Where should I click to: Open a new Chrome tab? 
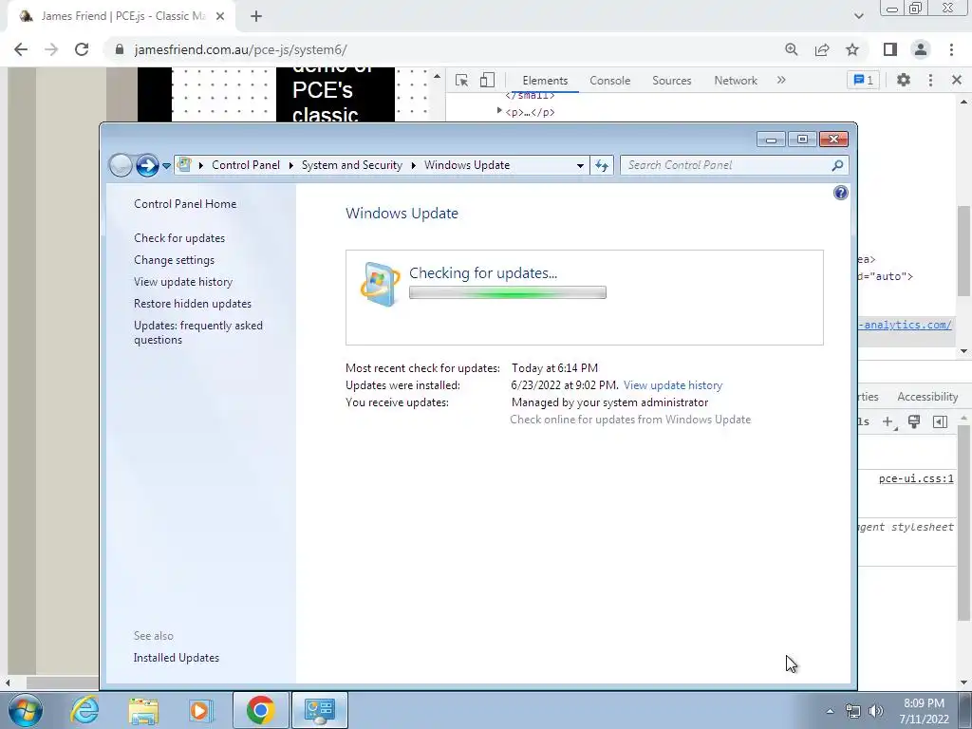click(x=256, y=16)
